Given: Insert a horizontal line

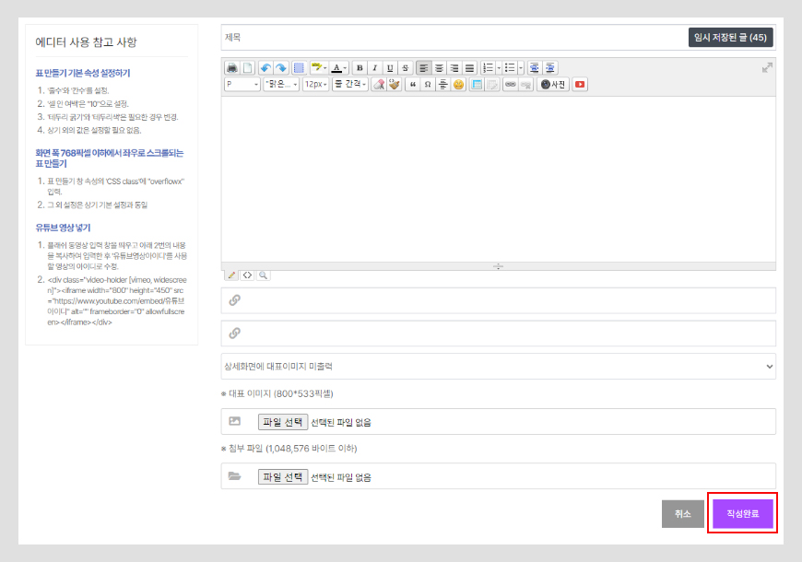Looking at the screenshot, I should click(x=442, y=85).
